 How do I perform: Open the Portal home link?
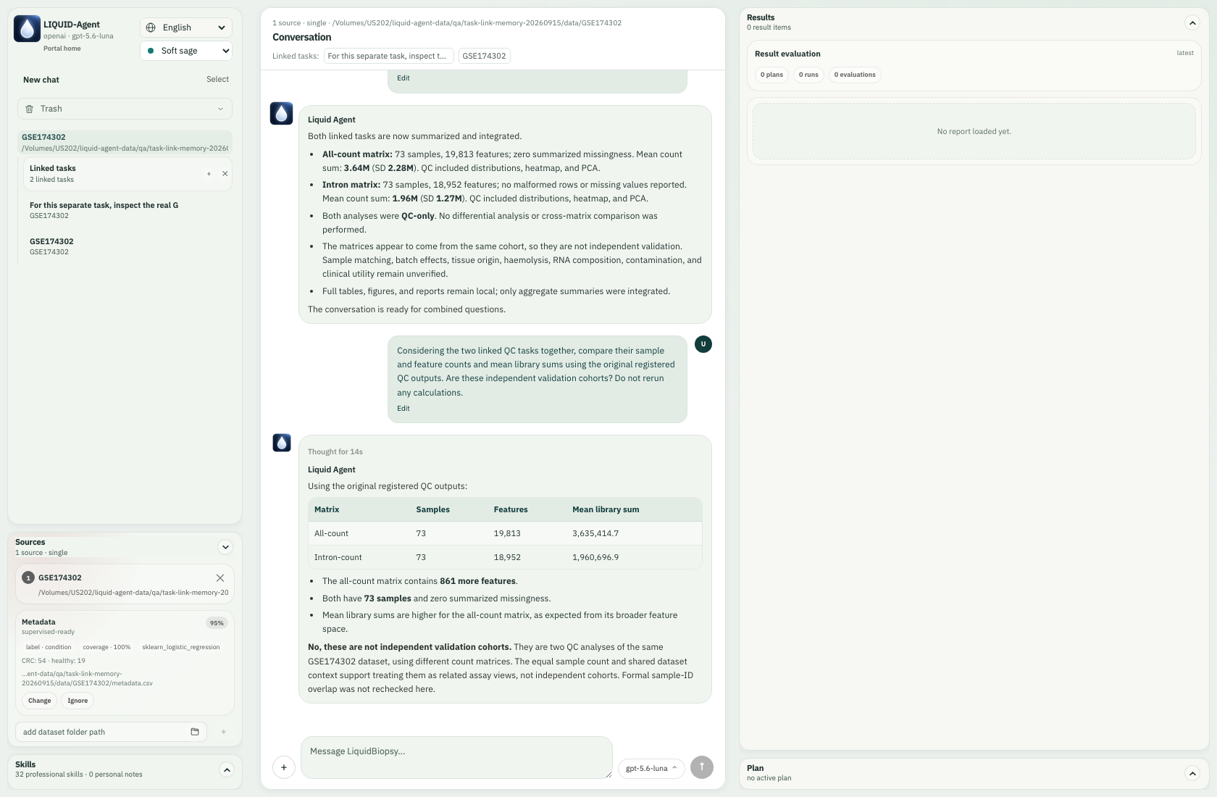click(x=62, y=49)
